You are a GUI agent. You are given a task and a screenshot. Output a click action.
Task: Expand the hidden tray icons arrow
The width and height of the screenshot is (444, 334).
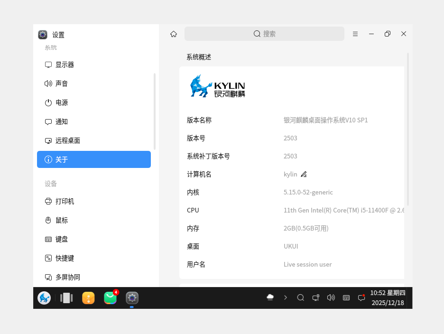286,297
